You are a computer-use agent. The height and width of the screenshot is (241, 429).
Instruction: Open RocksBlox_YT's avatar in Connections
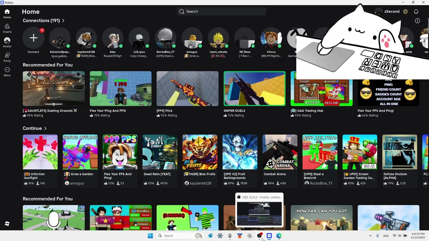pyautogui.click(x=166, y=38)
